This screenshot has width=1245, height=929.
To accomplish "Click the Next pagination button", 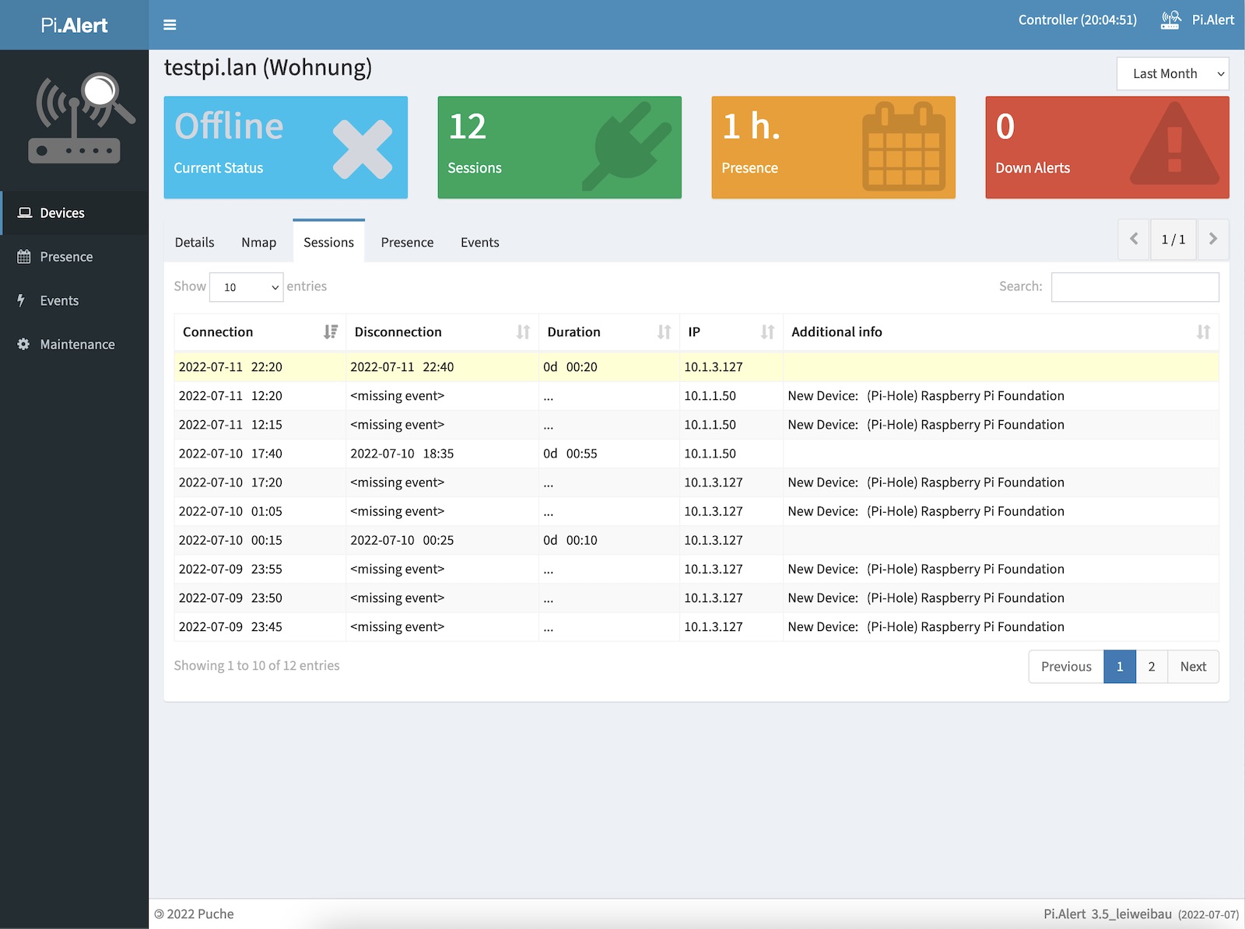I will click(1193, 667).
